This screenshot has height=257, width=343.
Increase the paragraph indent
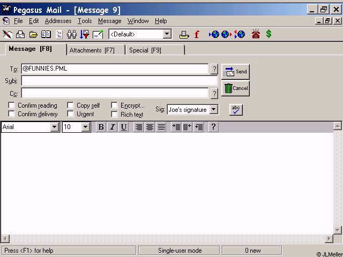pyautogui.click(x=176, y=127)
